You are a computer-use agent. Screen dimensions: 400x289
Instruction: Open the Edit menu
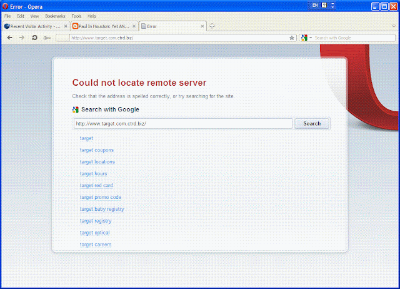coord(21,16)
